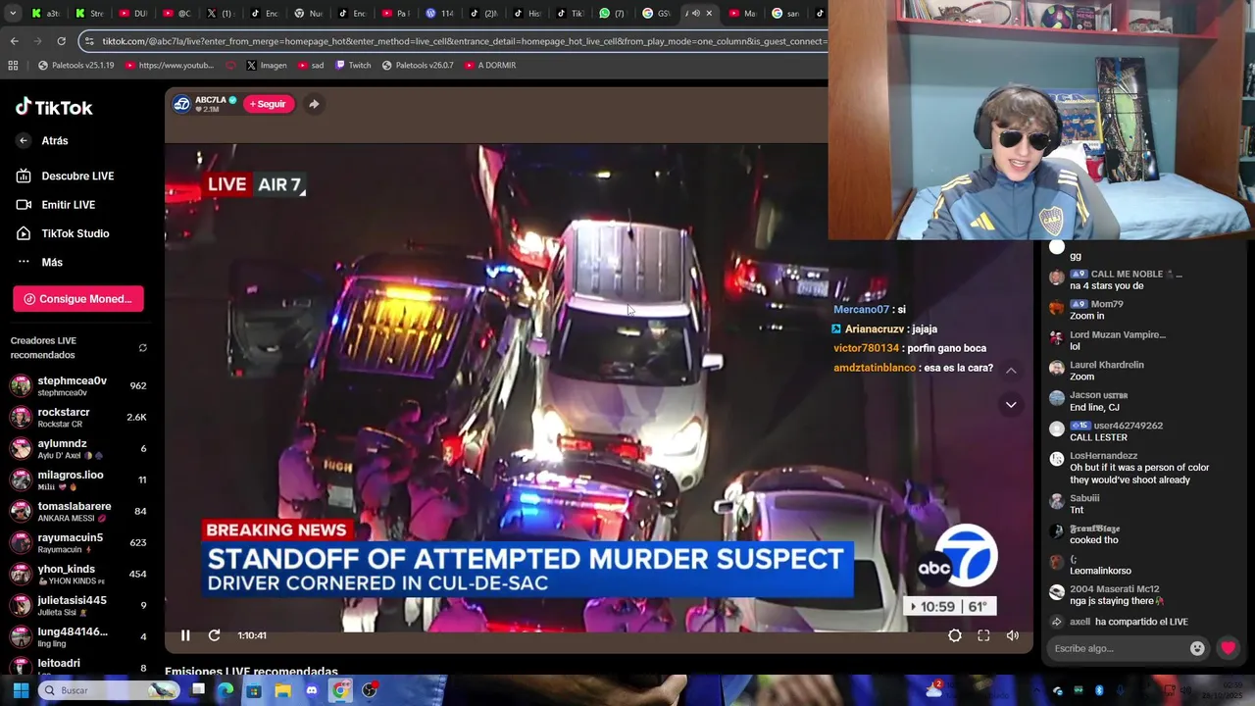Reload the browser page
The image size is (1255, 706).
pyautogui.click(x=61, y=41)
